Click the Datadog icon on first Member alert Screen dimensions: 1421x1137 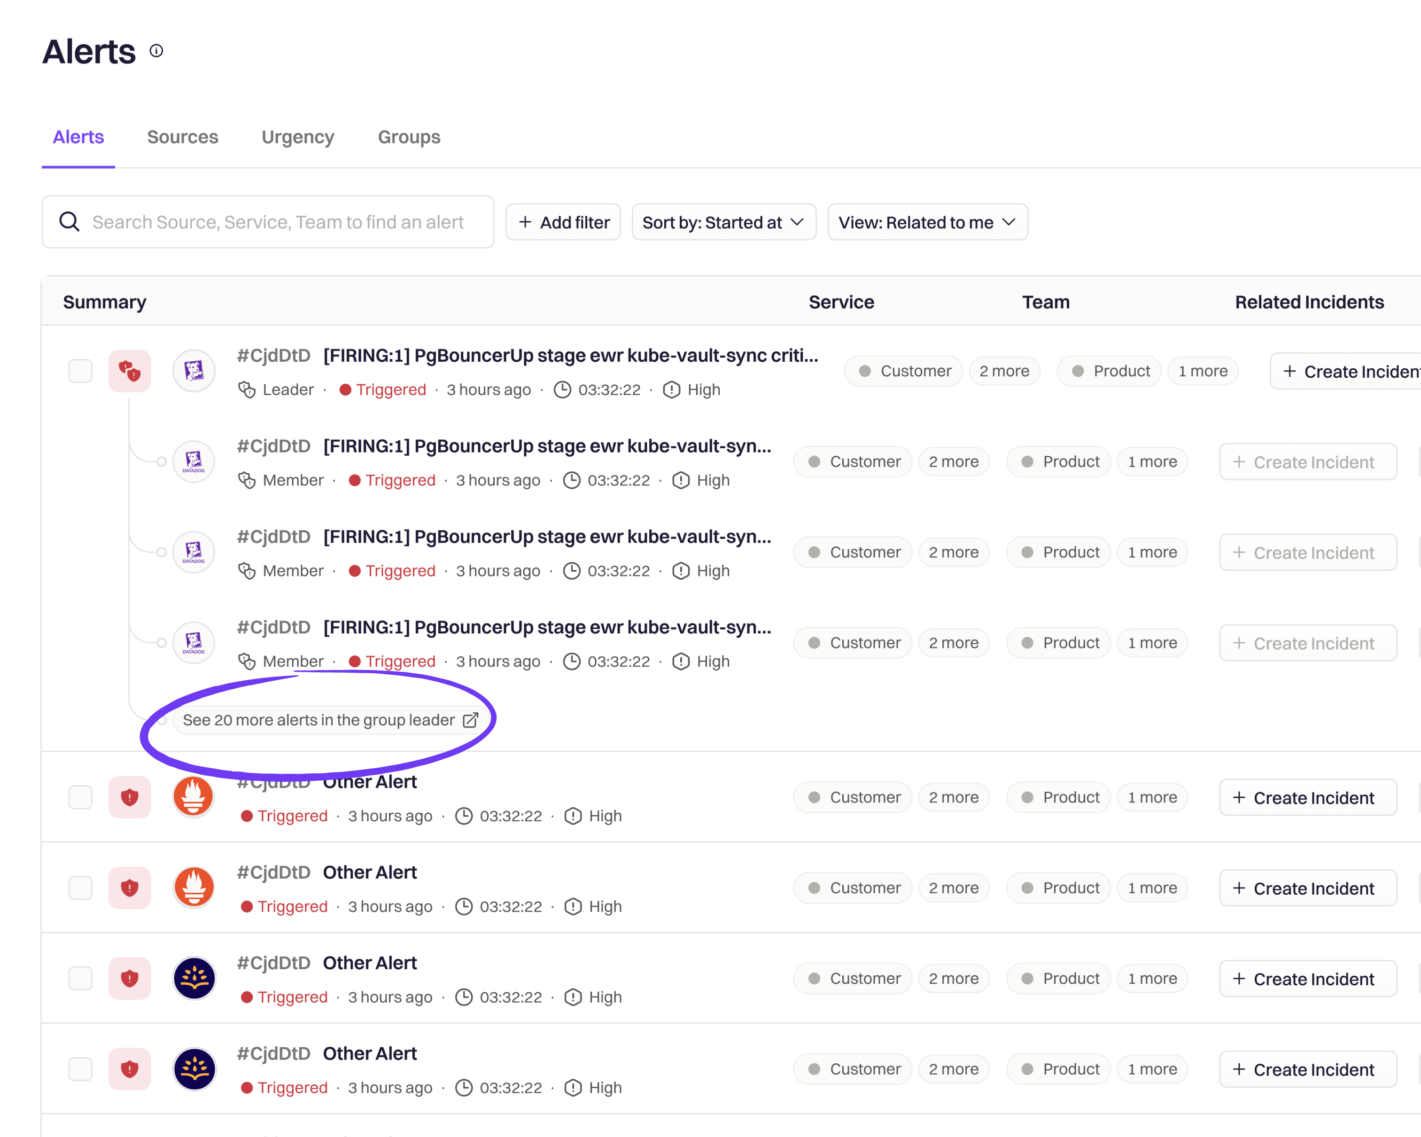pos(194,461)
